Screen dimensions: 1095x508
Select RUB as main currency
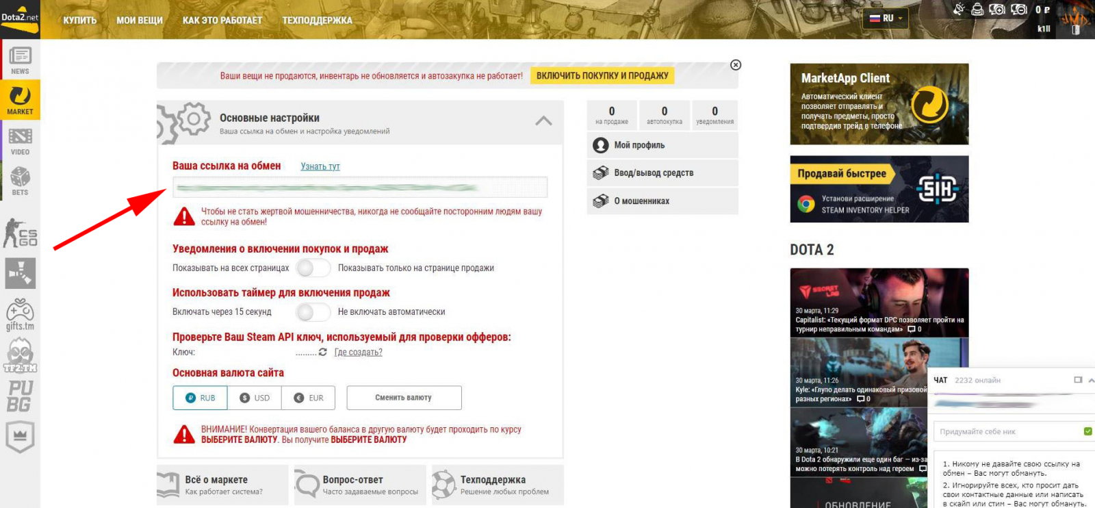(x=200, y=398)
